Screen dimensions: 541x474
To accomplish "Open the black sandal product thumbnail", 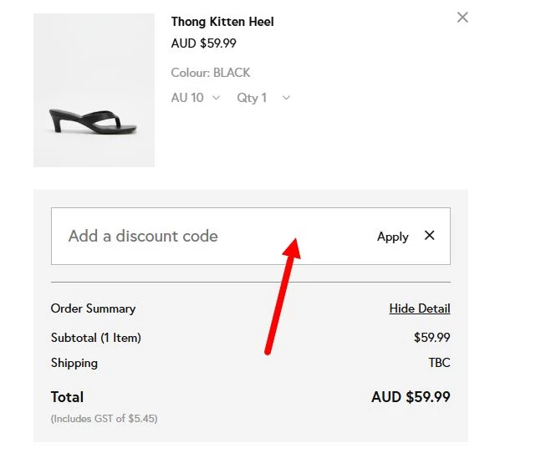I will 94,90.
